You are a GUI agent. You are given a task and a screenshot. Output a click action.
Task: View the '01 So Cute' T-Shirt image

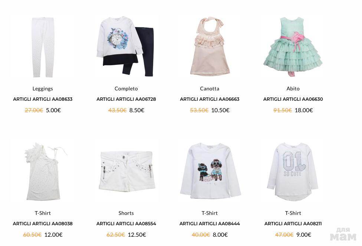[293, 171]
